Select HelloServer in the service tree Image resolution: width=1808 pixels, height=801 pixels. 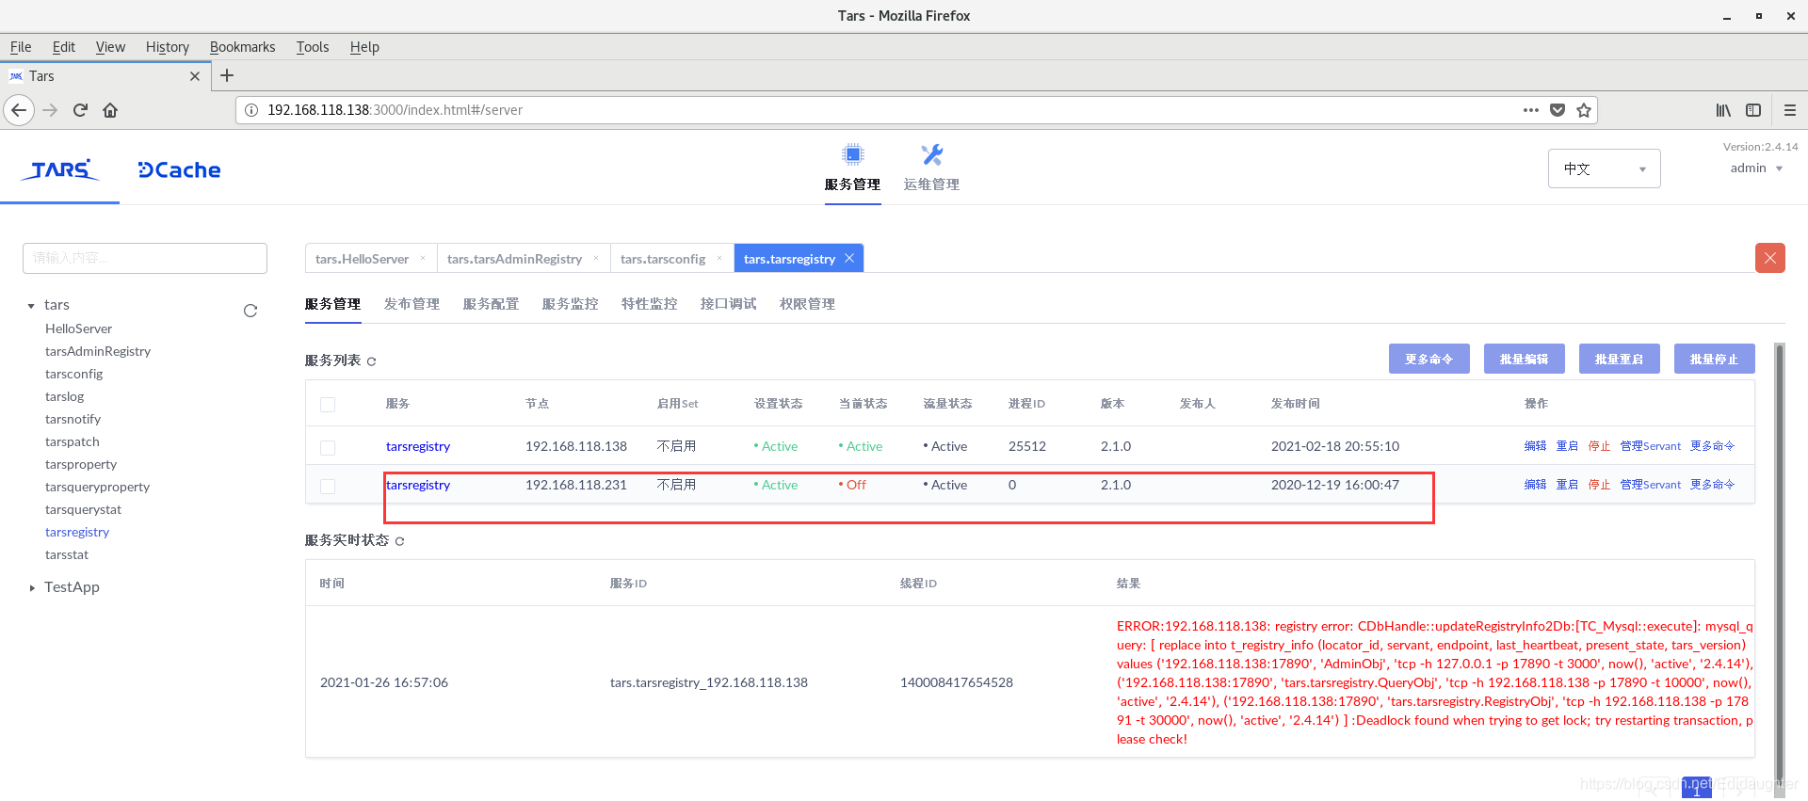tap(78, 328)
